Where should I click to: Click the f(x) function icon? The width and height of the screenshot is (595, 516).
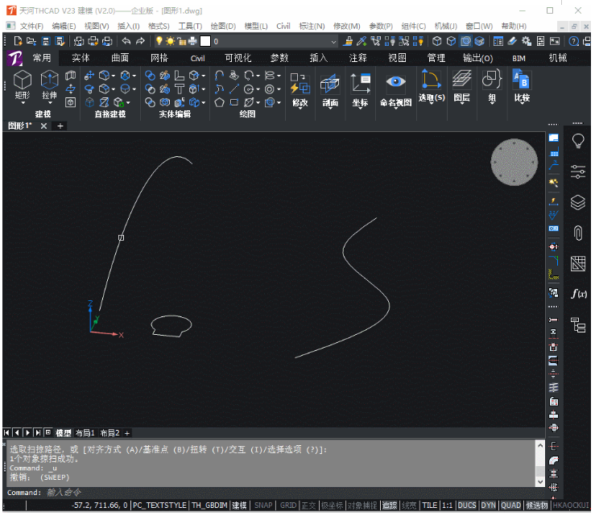[579, 294]
